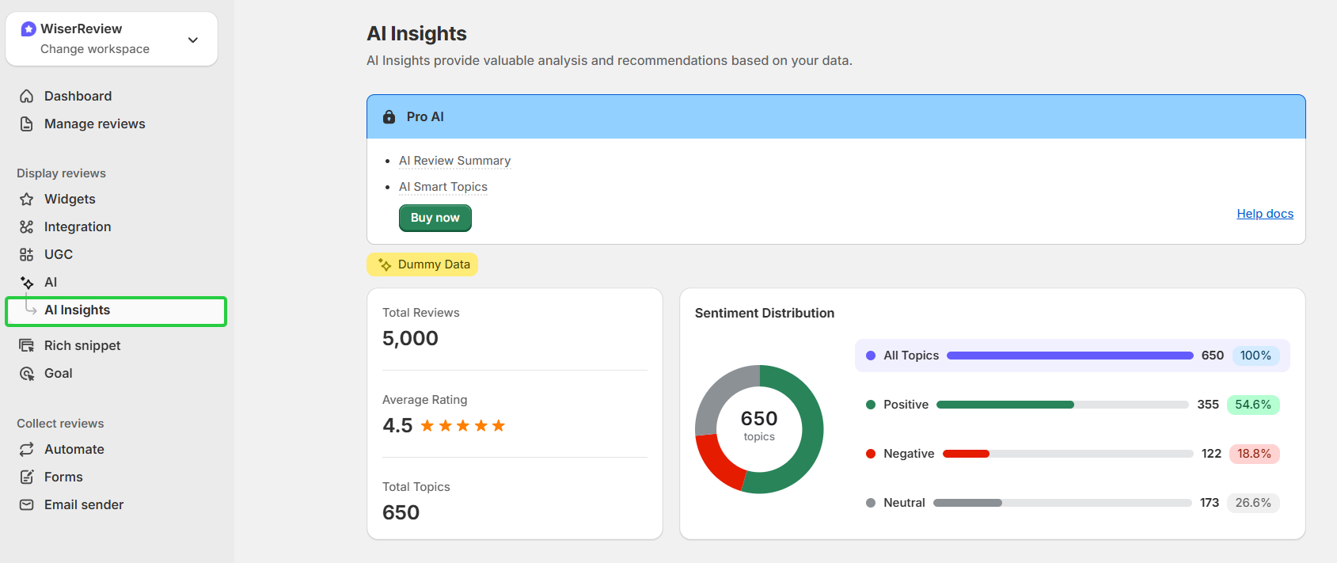Click the Pro AI lock icon
The height and width of the screenshot is (563, 1337).
(389, 116)
